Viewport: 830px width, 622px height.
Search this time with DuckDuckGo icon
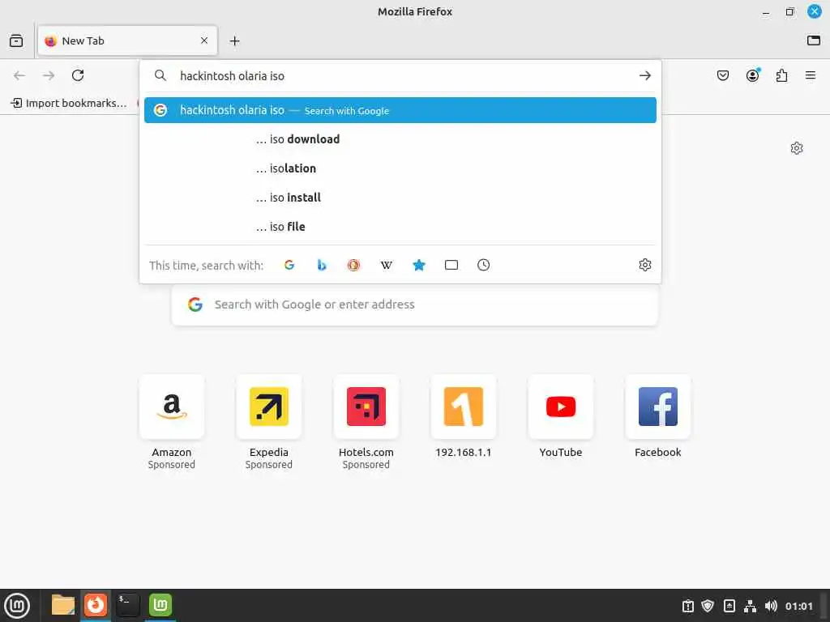(353, 265)
